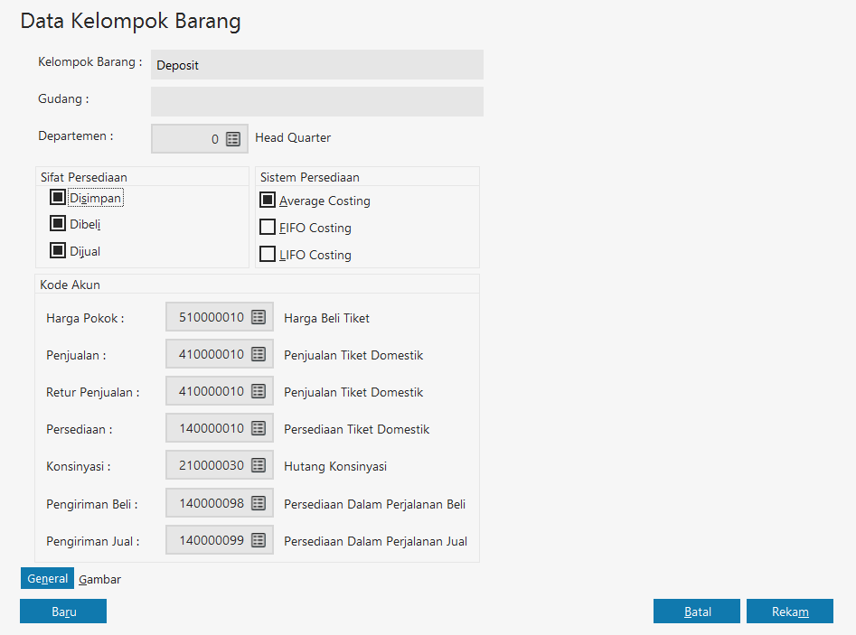Enable FIFO Costing option
The image size is (856, 635).
pos(268,227)
